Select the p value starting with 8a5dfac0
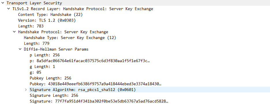270x104 pixels. [90, 61]
